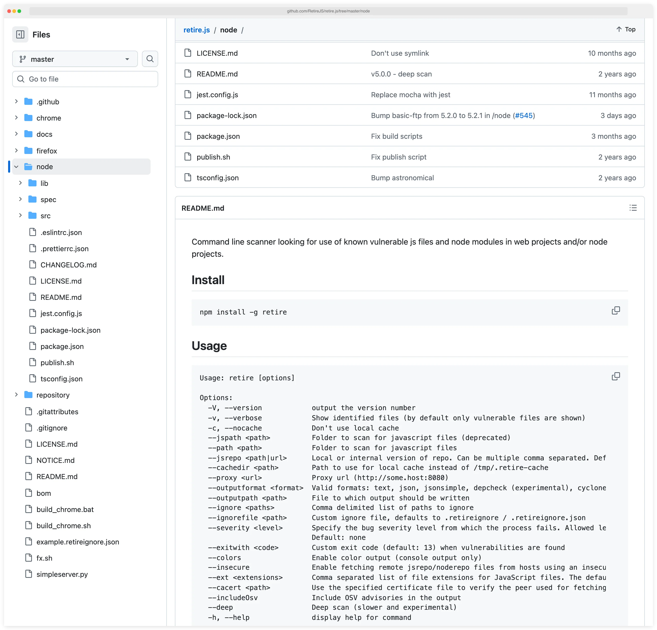Open the README outline menu
The image size is (657, 630).
coord(633,208)
